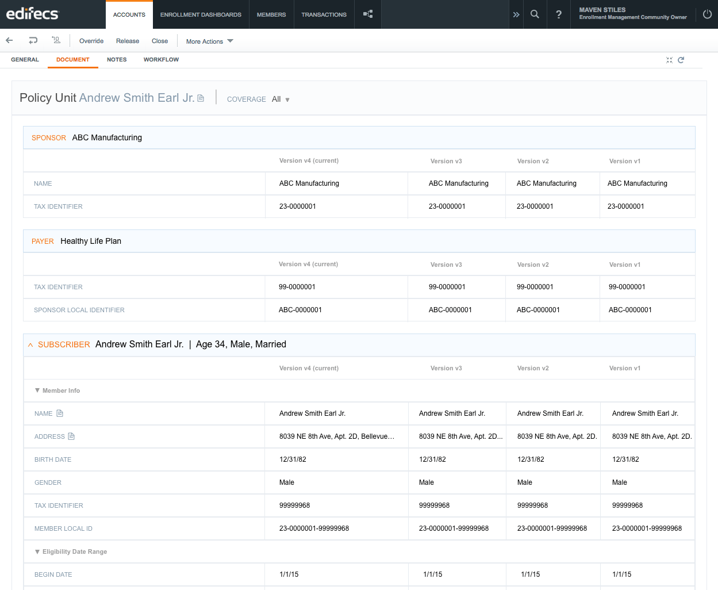Switch to the NOTES tab
Screen dimensions: 718x590
point(117,60)
